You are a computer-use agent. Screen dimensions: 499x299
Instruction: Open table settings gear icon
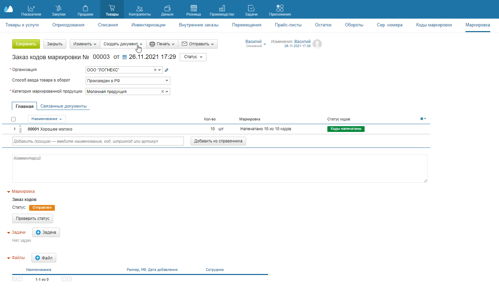coord(423,119)
